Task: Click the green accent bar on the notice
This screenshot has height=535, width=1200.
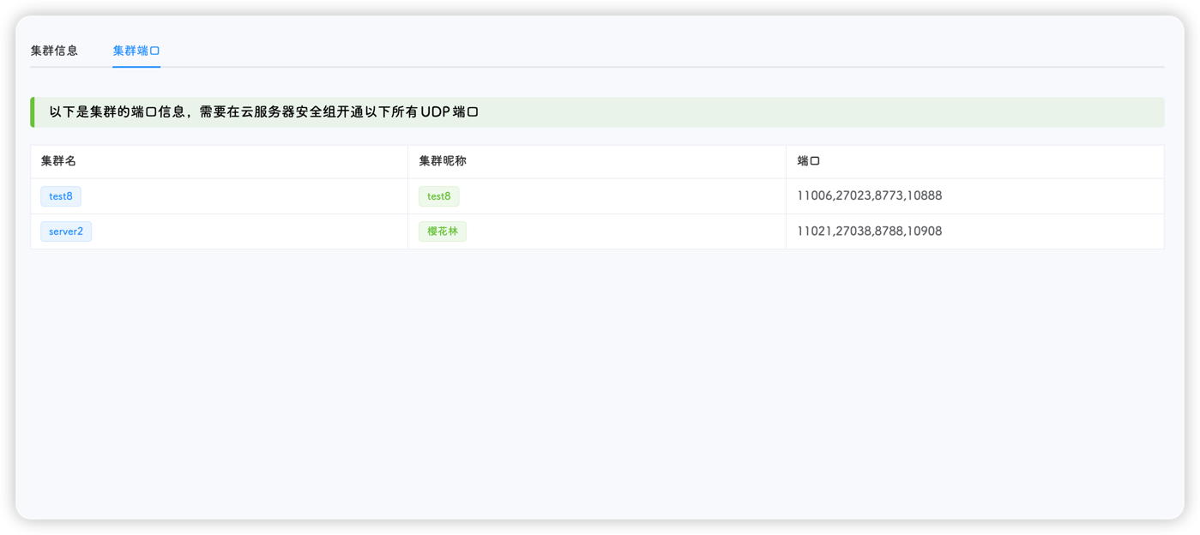Action: click(33, 111)
